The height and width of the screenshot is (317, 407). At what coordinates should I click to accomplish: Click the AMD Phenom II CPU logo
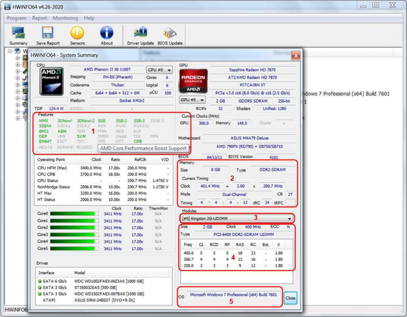pyautogui.click(x=52, y=82)
